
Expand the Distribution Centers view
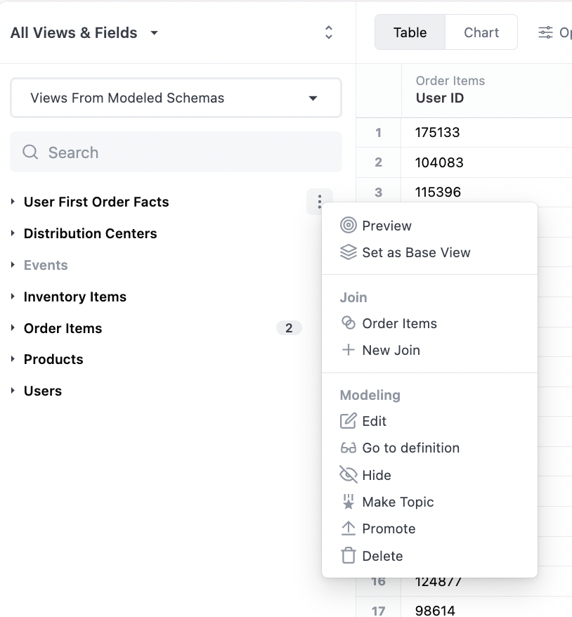(x=13, y=233)
